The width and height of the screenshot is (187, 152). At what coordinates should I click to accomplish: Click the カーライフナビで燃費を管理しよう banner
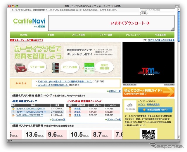click(65, 59)
